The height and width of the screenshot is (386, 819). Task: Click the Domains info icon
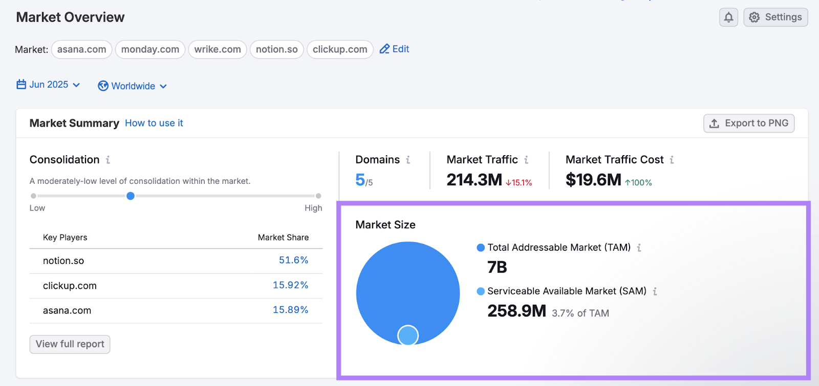408,160
